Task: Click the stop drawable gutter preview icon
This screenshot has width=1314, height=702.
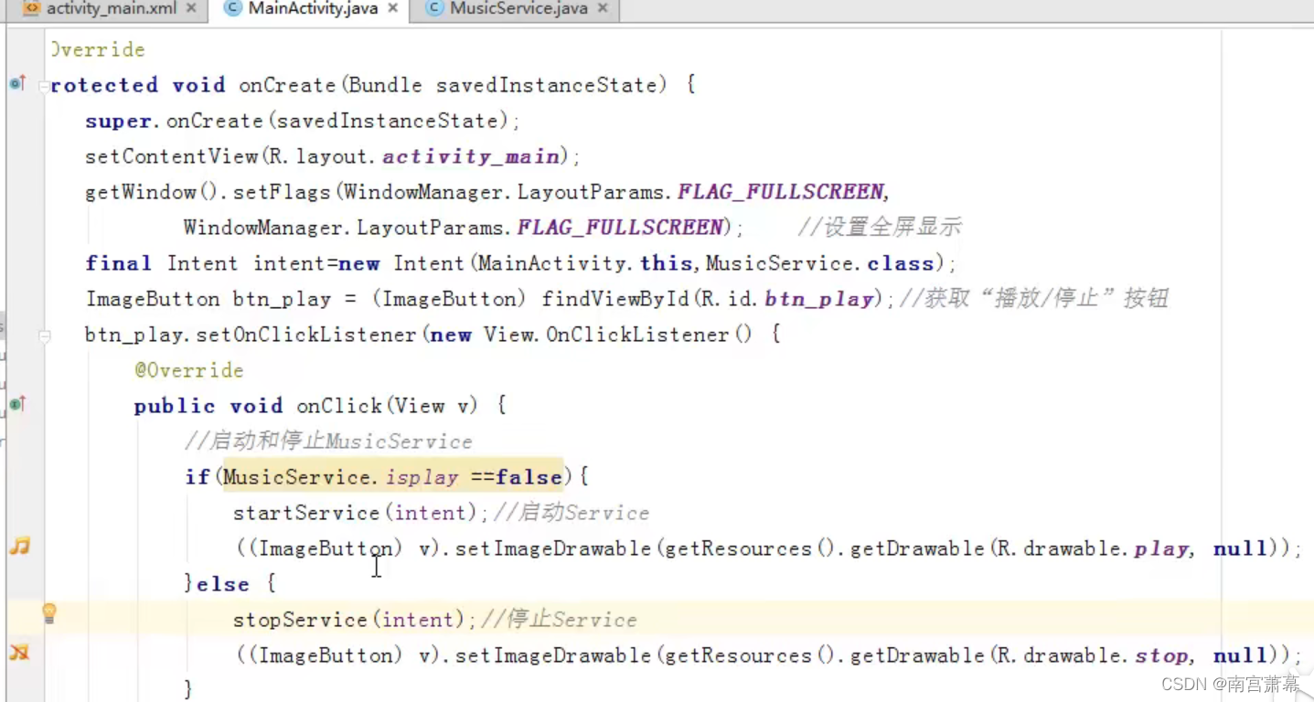Action: 19,653
